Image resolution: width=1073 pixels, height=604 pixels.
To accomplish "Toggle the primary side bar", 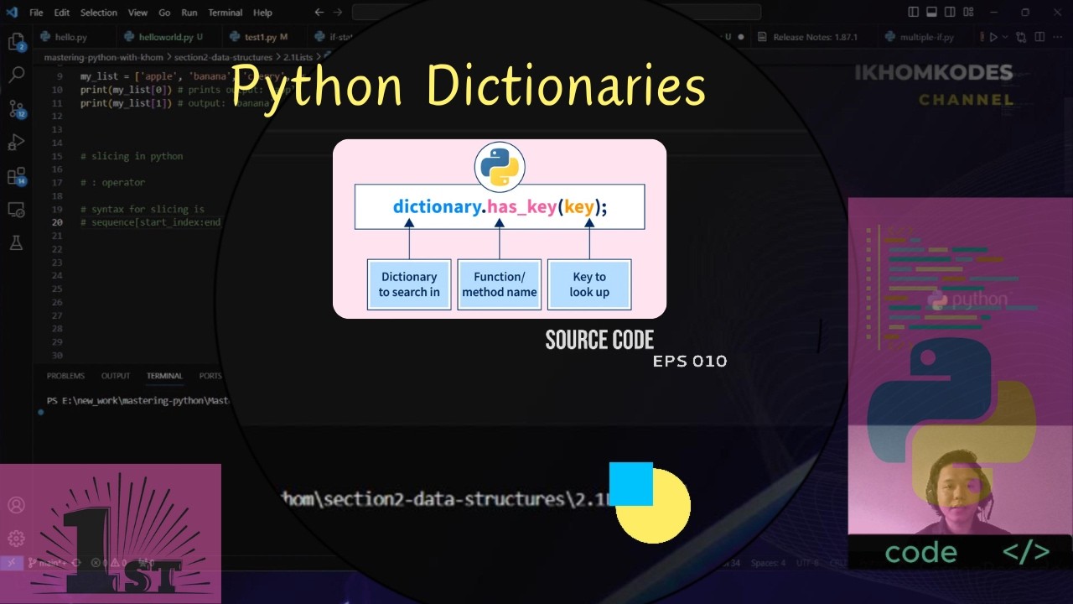I will point(914,13).
